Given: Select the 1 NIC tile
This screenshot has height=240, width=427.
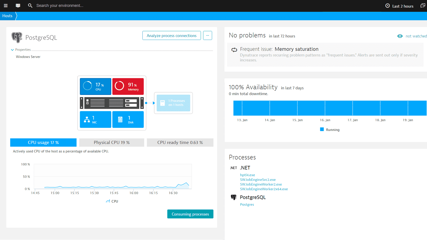Looking at the screenshot, I should click(96, 119).
